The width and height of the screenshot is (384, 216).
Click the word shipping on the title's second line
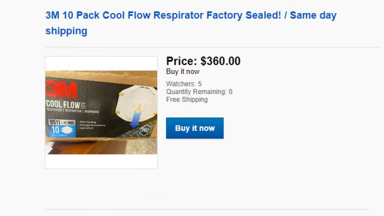66,31
